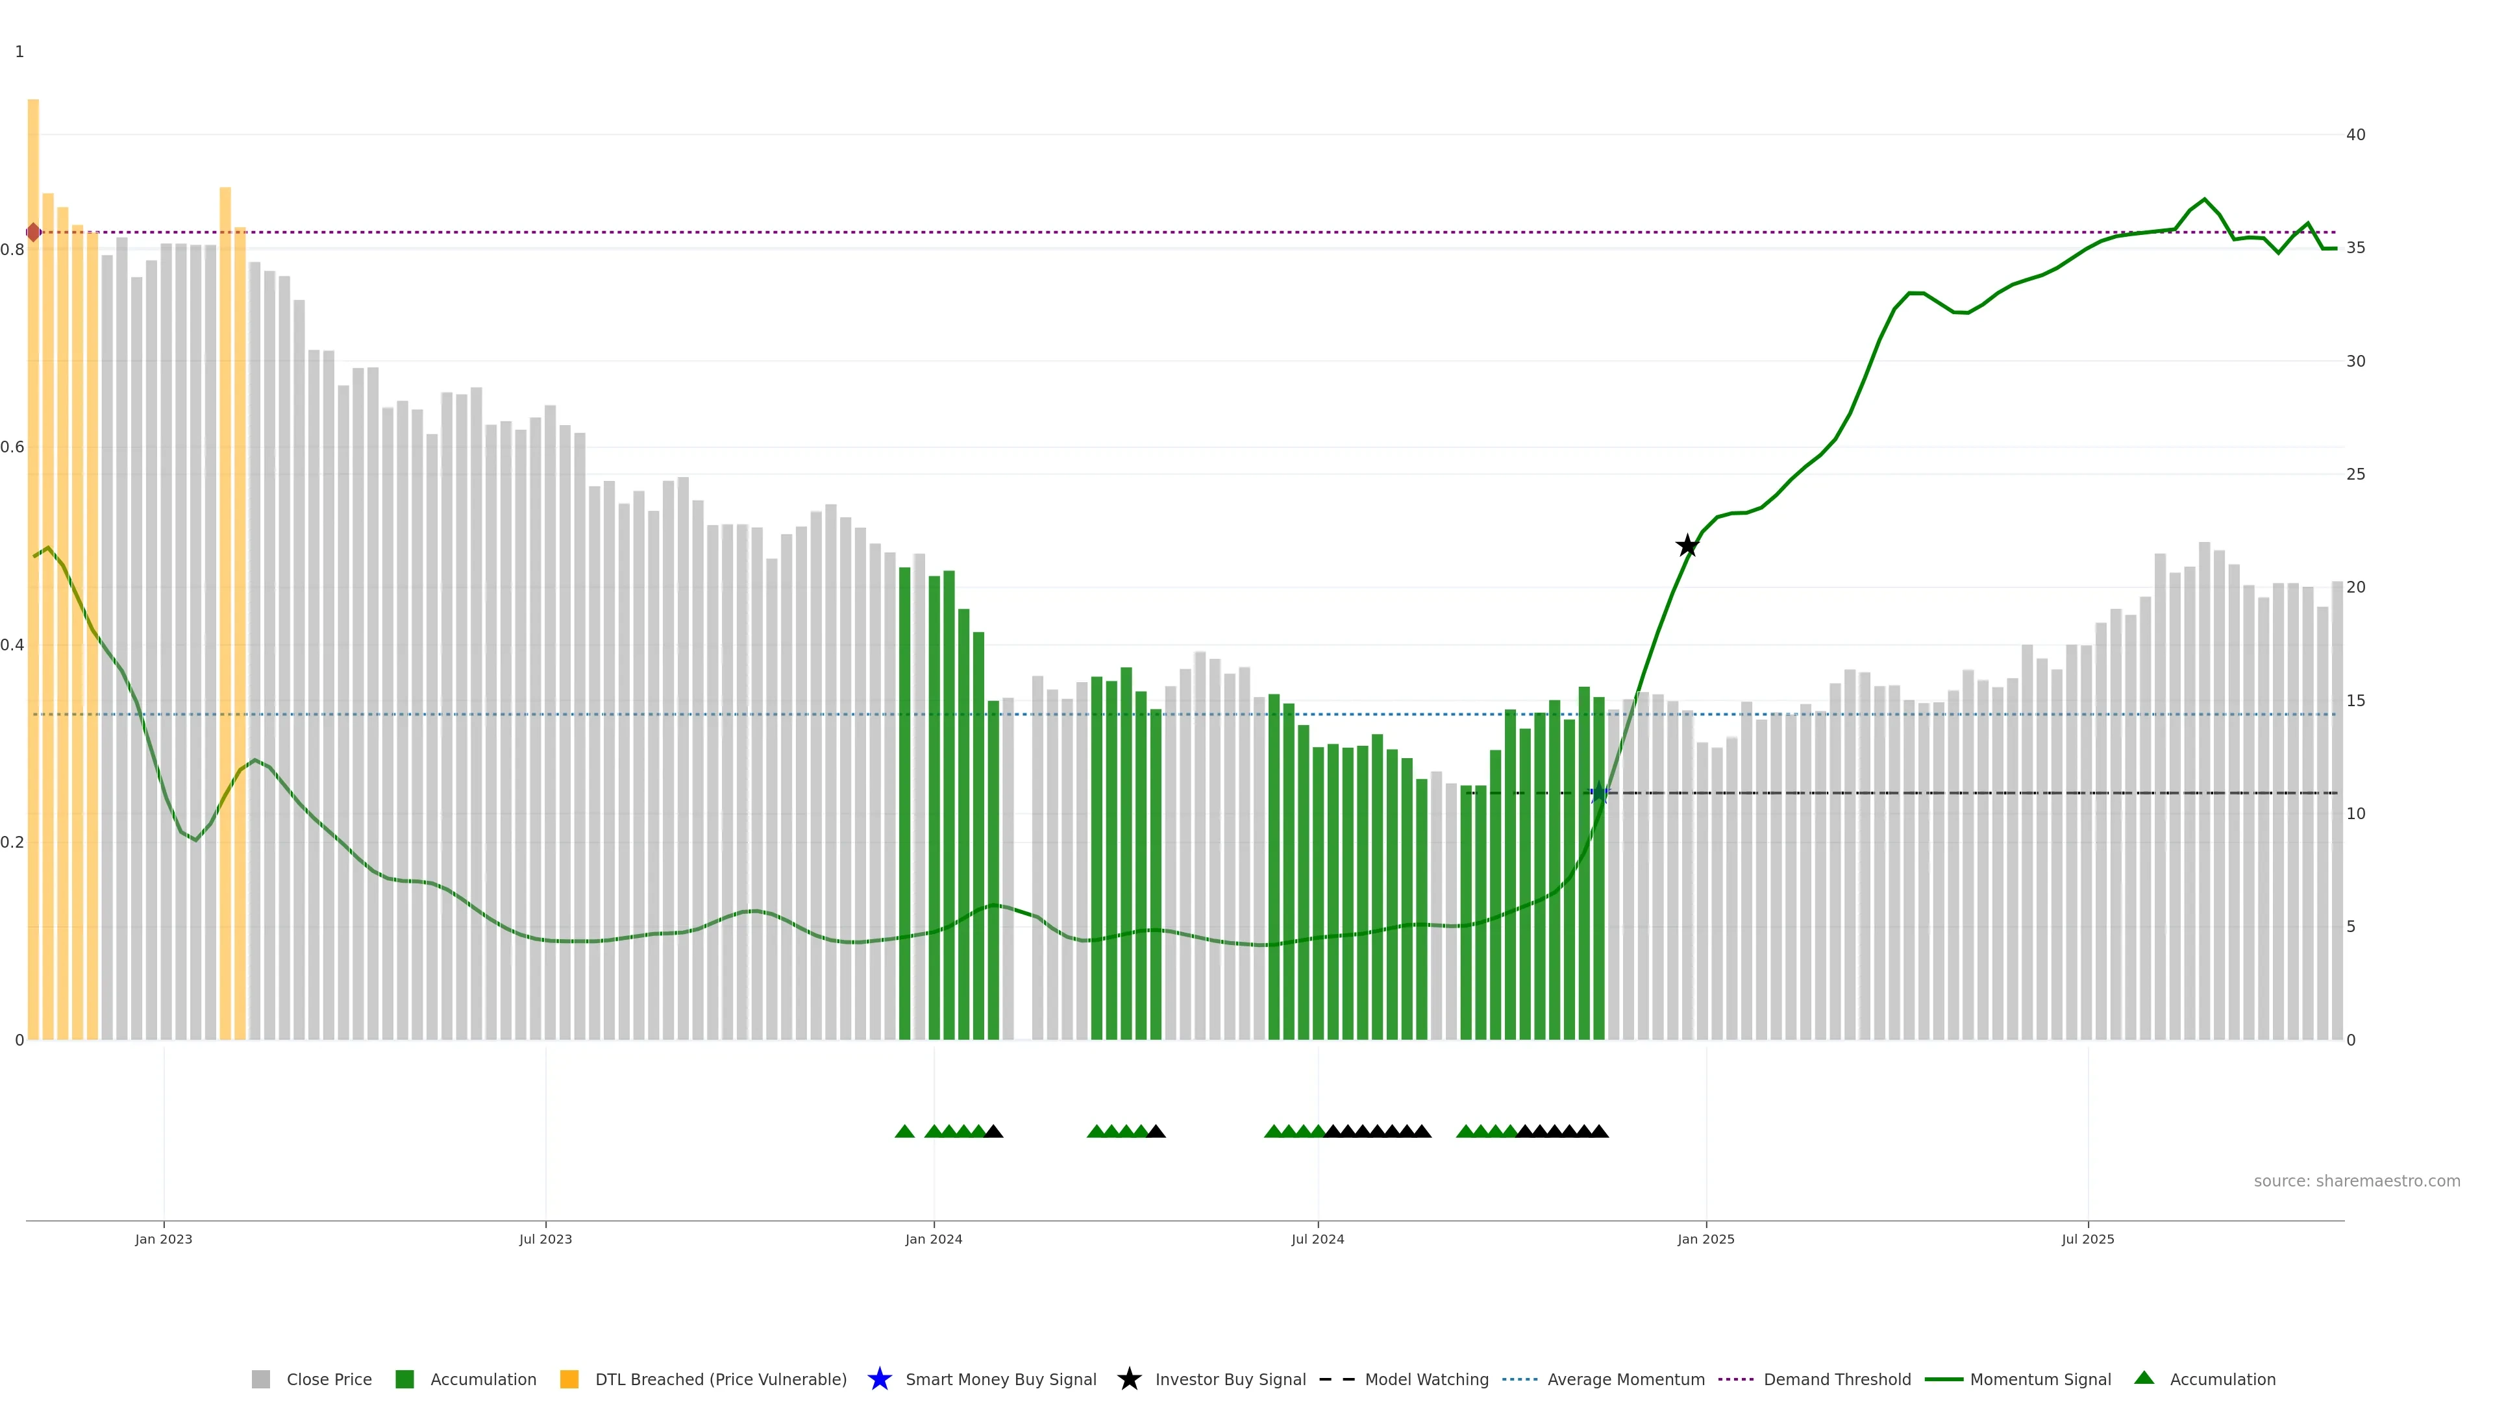This screenshot has height=1402, width=2493.
Task: Click the Jan 2024 x-axis label
Action: (934, 1240)
